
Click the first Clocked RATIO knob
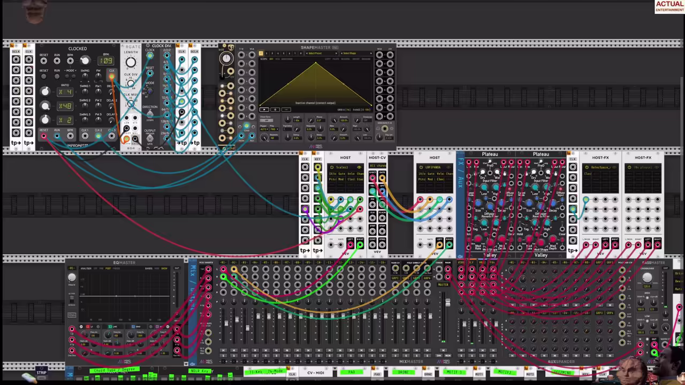45,91
